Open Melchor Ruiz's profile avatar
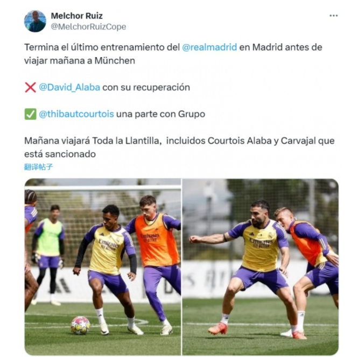 pyautogui.click(x=35, y=21)
